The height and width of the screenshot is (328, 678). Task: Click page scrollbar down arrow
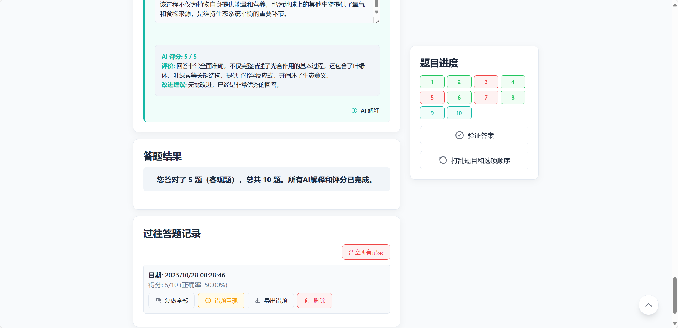[674, 324]
